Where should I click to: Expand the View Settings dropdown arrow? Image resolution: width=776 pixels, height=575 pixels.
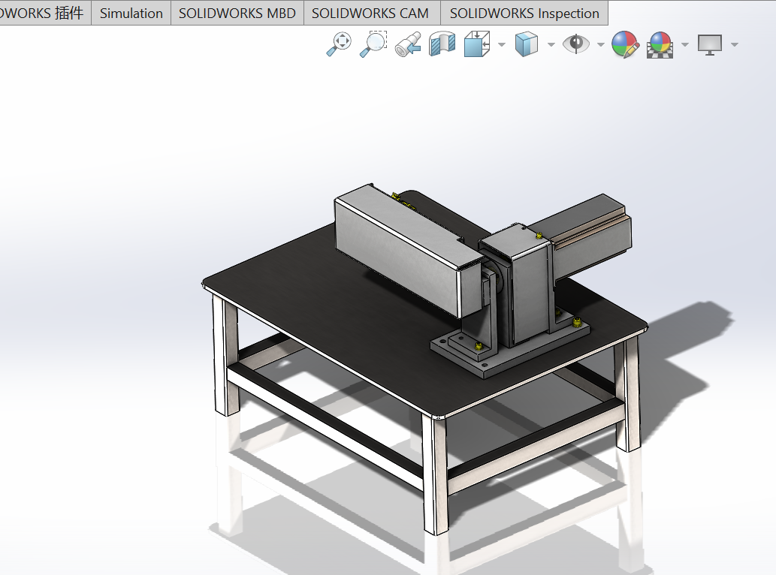(735, 45)
